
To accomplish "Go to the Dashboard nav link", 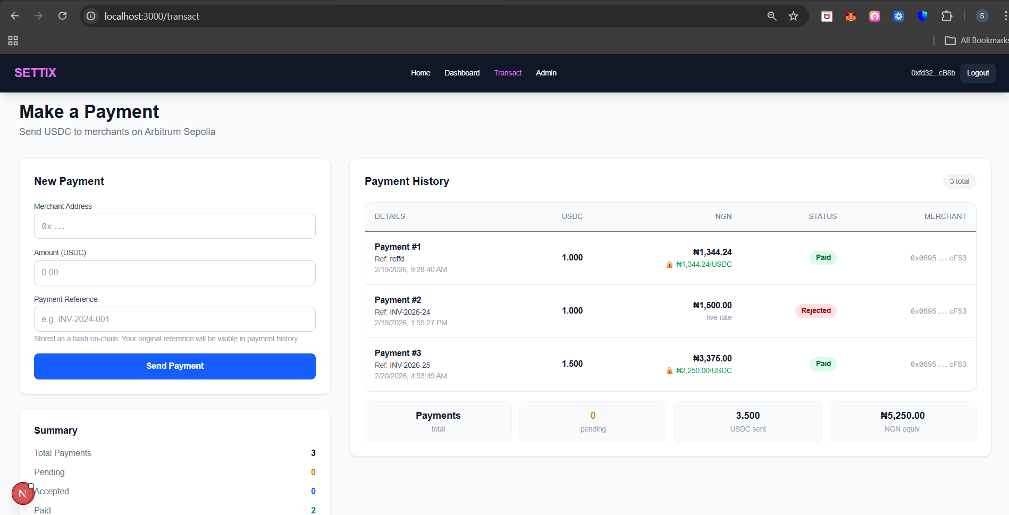I will (461, 73).
